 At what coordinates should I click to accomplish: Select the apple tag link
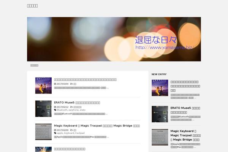tap(60, 133)
